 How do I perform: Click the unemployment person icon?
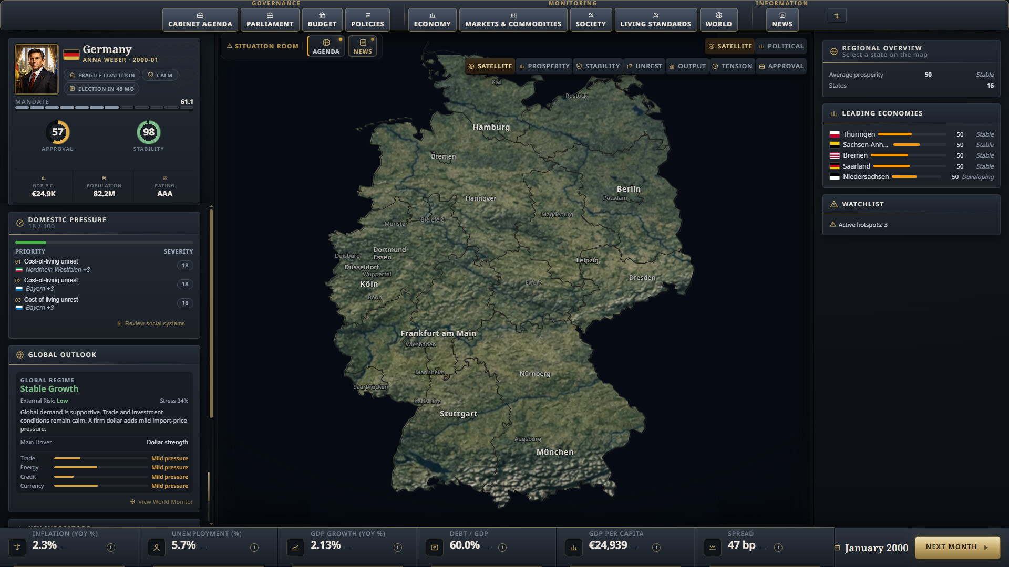pos(157,548)
